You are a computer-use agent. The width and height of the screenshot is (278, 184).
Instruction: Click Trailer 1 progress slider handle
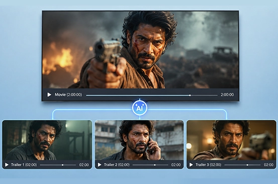[x=62, y=165]
